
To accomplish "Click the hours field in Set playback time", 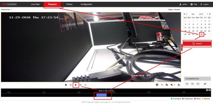I will pos(187,84).
